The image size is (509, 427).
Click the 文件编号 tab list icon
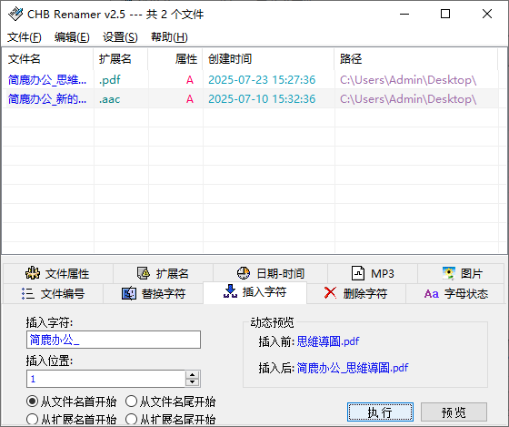(28, 293)
